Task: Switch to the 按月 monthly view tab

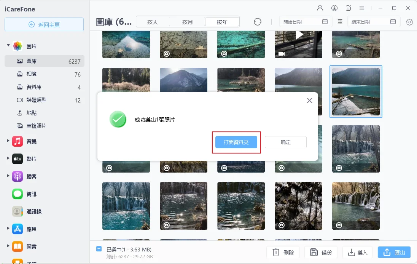Action: (187, 22)
